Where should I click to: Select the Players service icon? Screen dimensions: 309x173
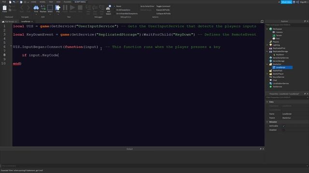270,42
